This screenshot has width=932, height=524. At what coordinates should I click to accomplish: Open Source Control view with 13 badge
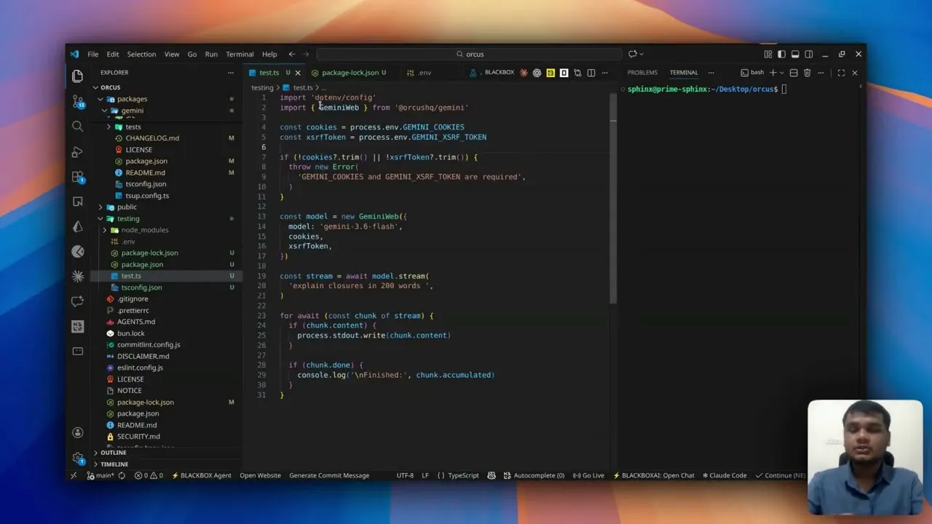(x=78, y=101)
